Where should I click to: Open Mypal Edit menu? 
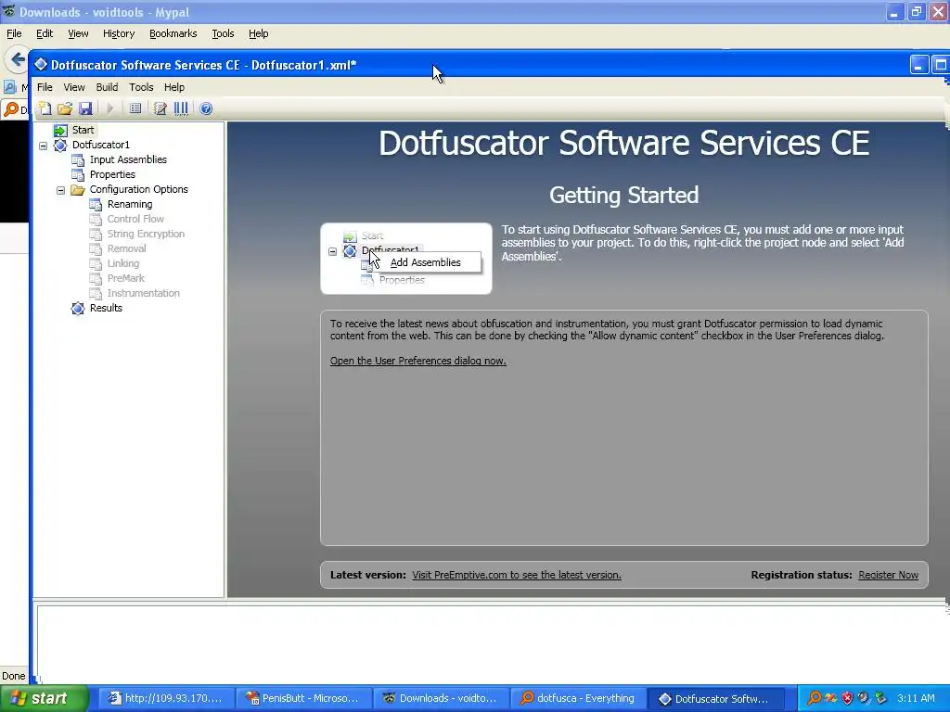point(45,34)
